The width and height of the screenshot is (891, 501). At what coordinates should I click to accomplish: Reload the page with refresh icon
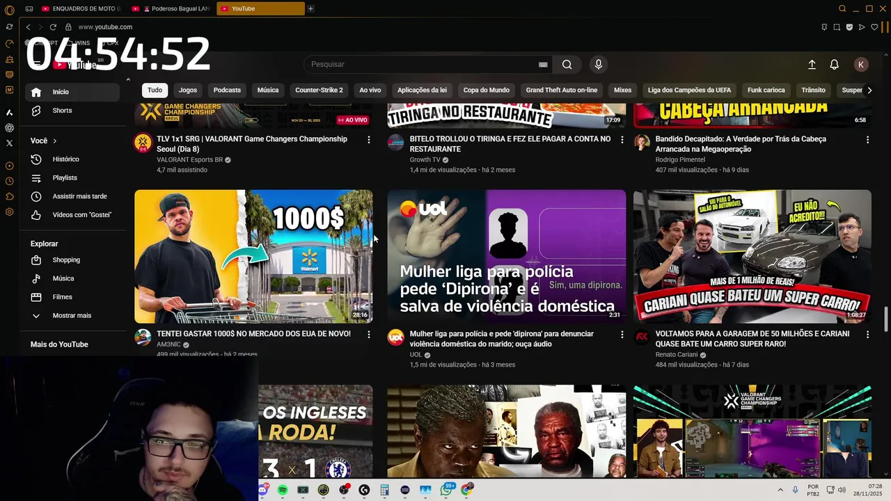(53, 27)
